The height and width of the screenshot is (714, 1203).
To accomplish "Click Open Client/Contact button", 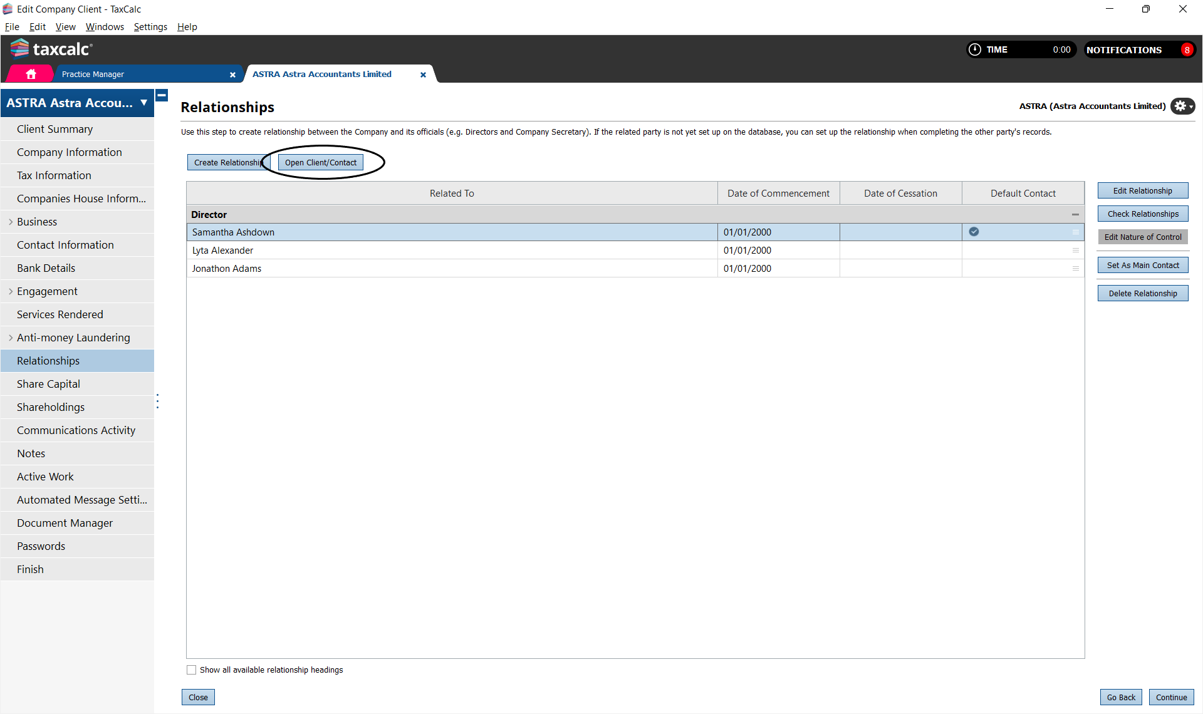I will [320, 162].
